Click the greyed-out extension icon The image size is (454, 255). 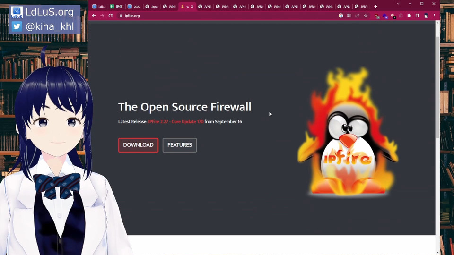coord(401,16)
